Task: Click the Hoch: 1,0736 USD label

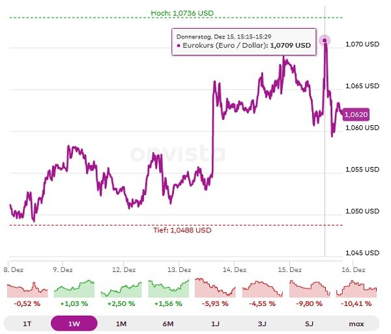Action: pyautogui.click(x=182, y=12)
